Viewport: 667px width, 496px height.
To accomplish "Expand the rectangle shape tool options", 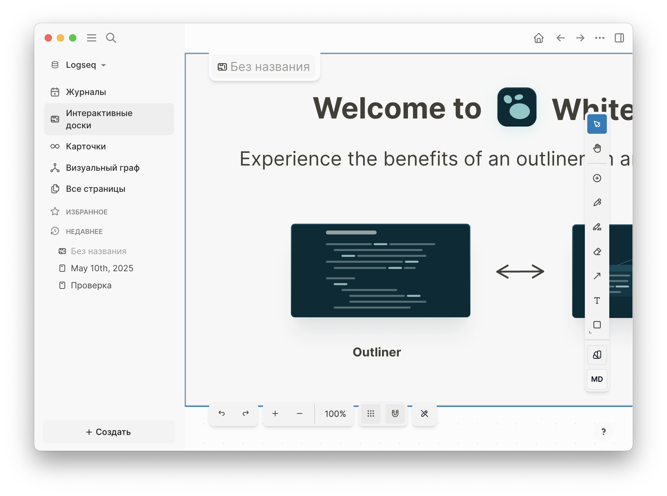I will coord(597,325).
